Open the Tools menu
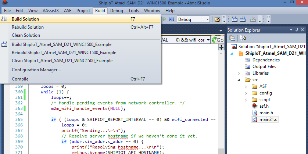Image resolution: width=308 pixels, height=154 pixels. [133, 10]
